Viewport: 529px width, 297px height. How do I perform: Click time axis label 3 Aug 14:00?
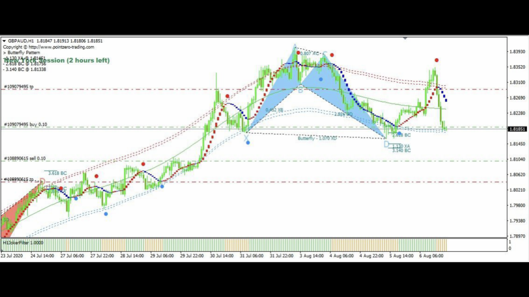coord(311,256)
